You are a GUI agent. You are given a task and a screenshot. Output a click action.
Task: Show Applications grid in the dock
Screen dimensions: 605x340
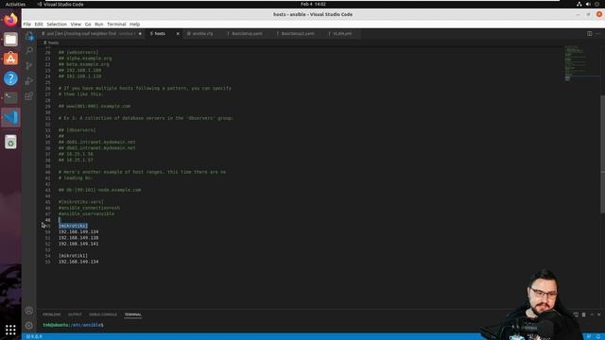10,330
